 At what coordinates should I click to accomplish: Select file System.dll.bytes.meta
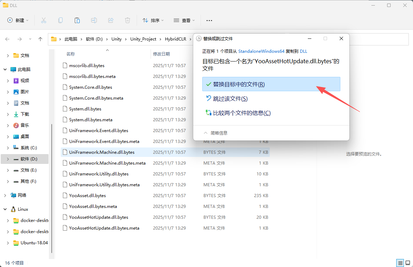(90, 120)
